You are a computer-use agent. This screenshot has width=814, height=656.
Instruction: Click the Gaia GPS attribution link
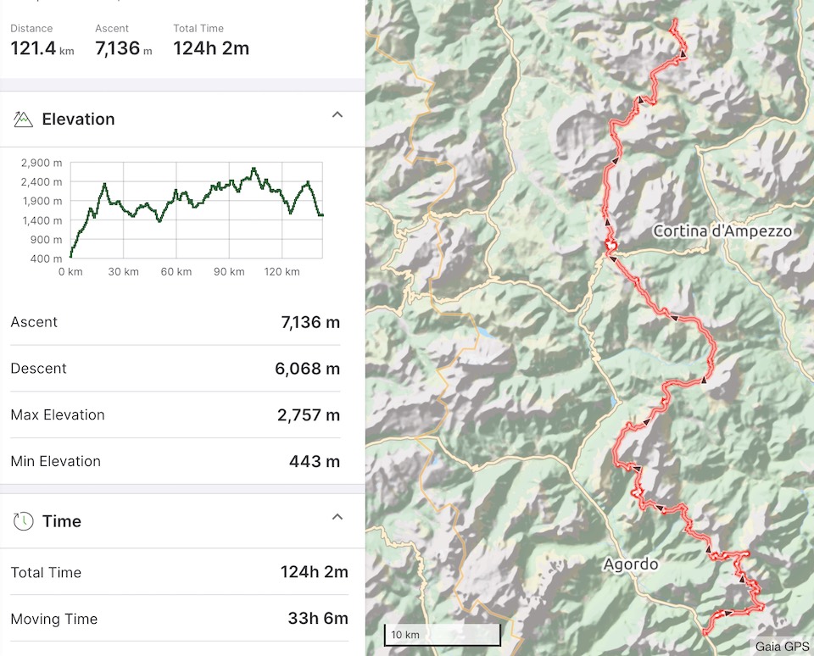tap(782, 646)
